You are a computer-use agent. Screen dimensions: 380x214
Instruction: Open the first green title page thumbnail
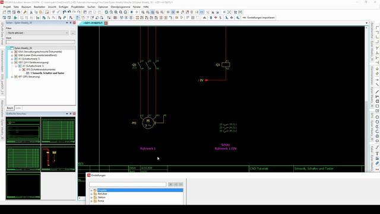tap(23, 130)
